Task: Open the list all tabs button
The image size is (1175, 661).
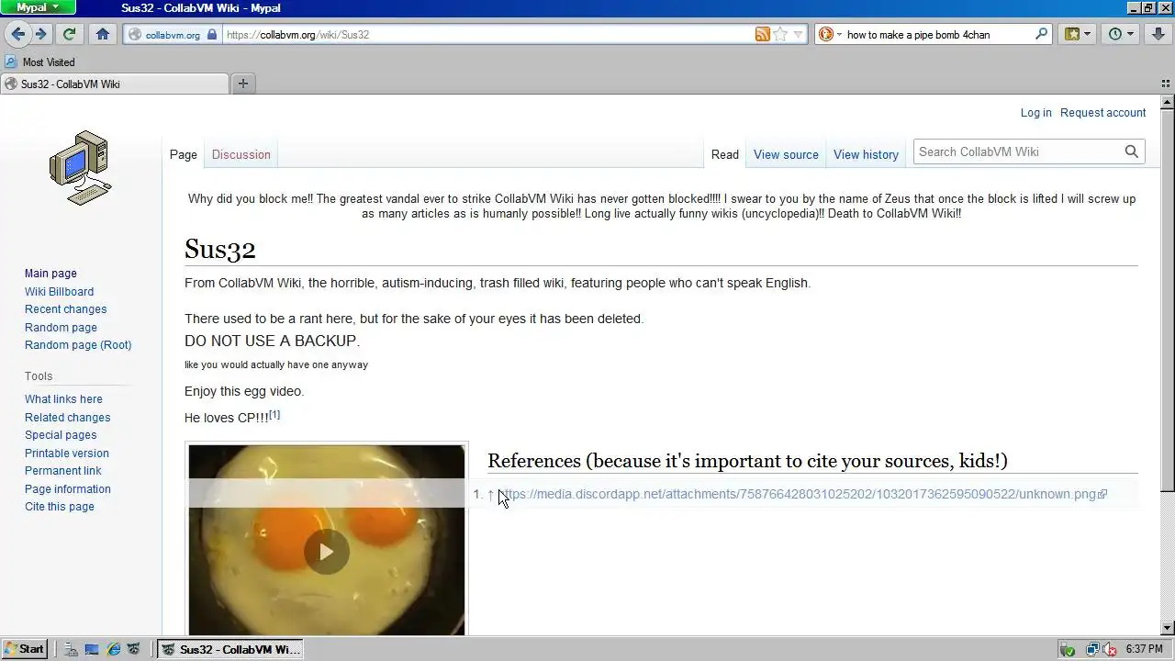Action: [1166, 84]
